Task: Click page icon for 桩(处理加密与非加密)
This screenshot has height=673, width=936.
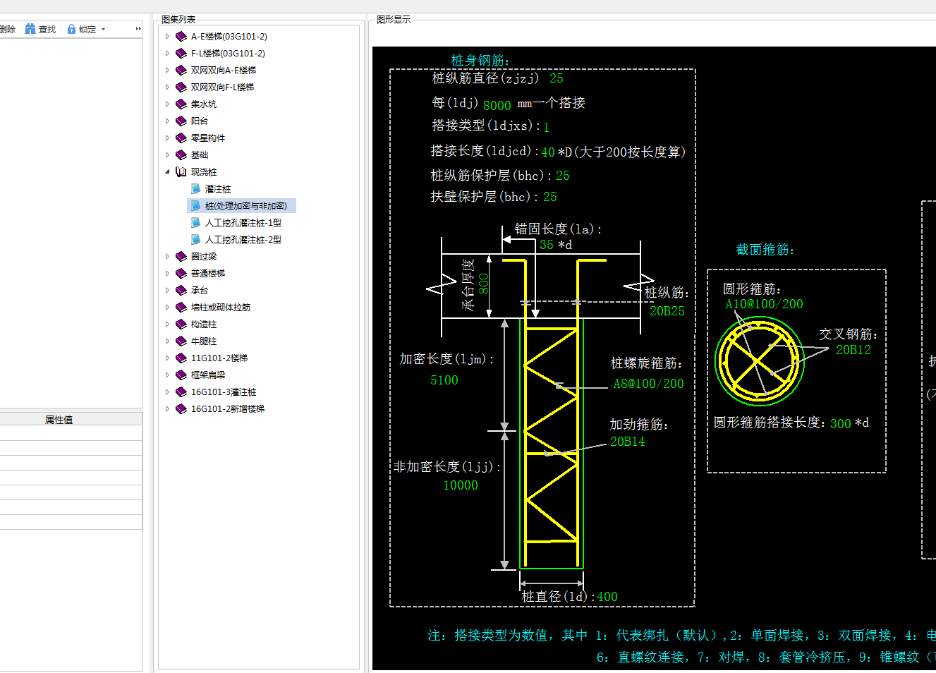Action: (195, 205)
